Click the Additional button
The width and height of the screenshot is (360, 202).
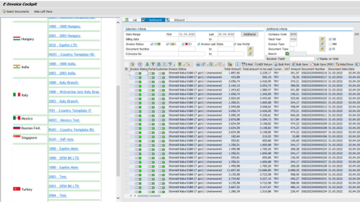[250, 34]
